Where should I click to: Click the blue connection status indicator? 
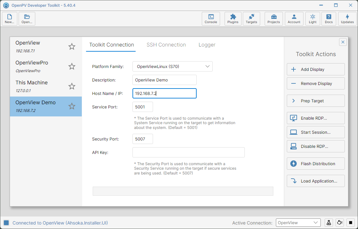coord(6,223)
